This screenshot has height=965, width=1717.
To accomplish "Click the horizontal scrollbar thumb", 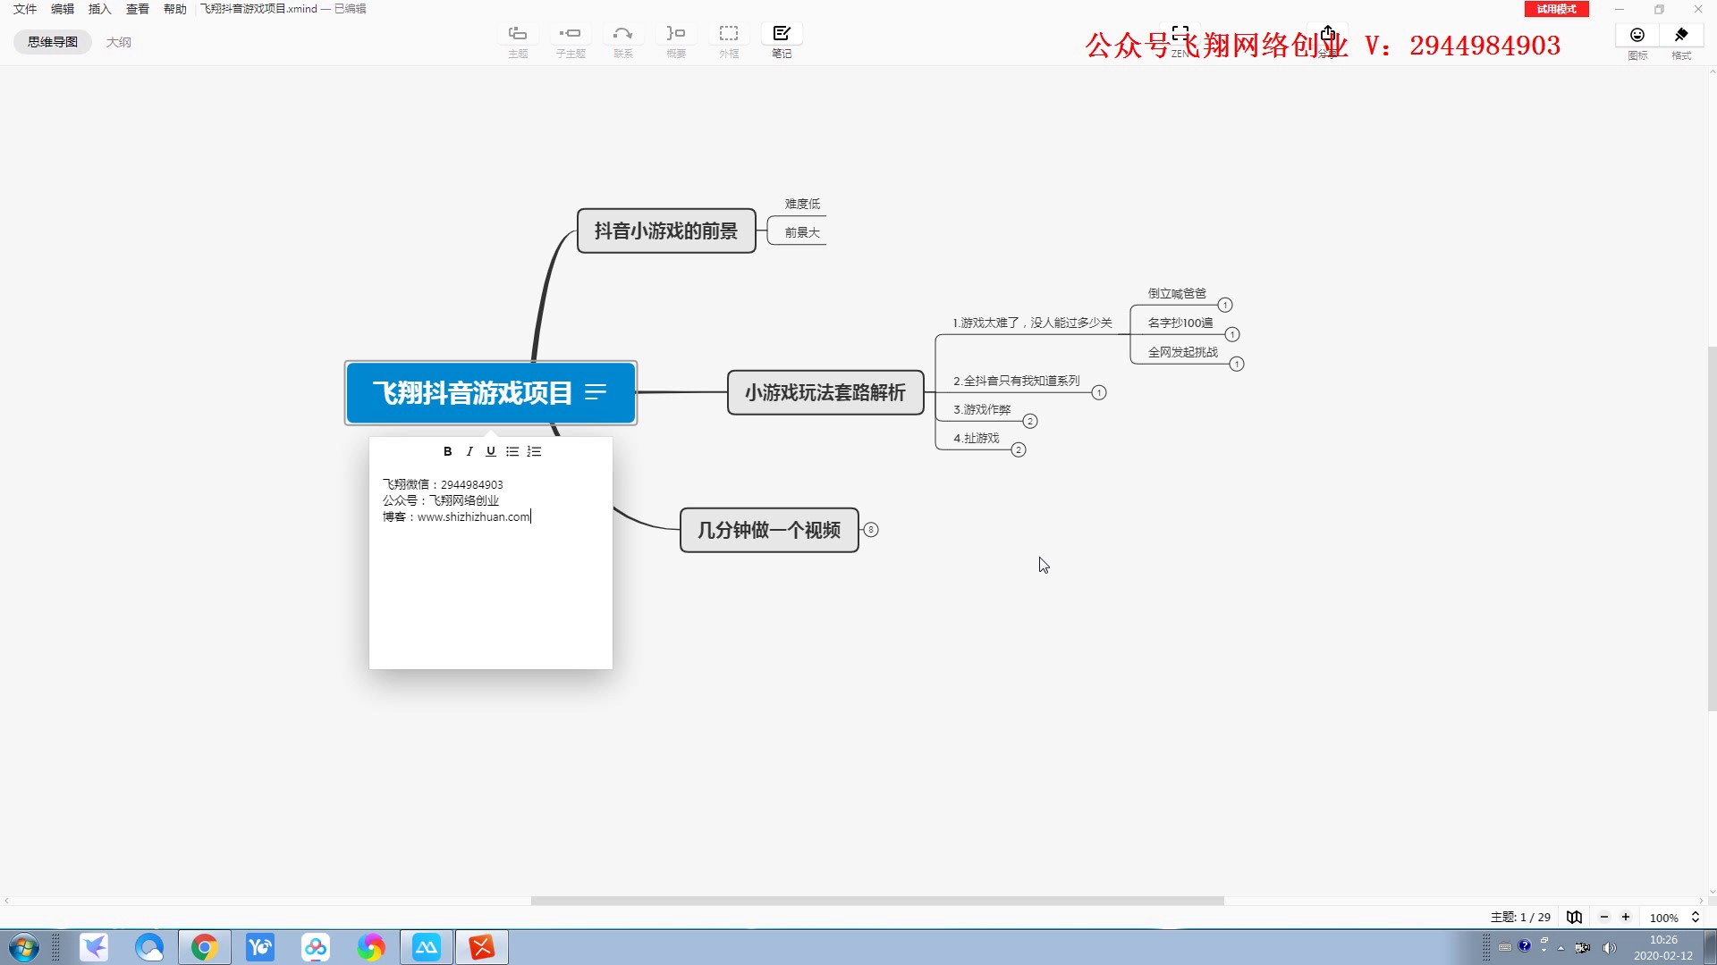I will tap(877, 901).
